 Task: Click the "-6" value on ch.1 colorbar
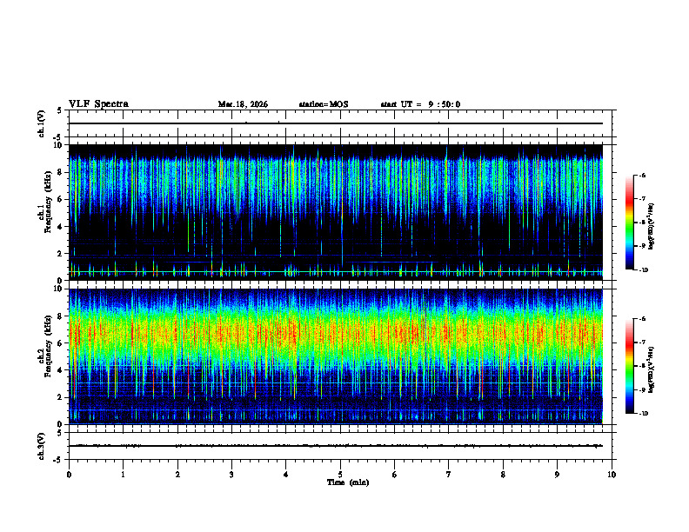tap(642, 175)
